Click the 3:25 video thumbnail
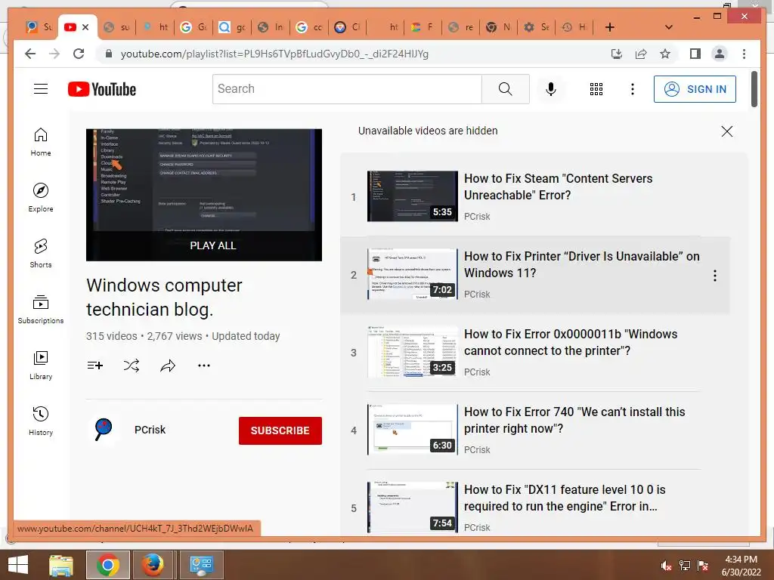 pyautogui.click(x=412, y=352)
